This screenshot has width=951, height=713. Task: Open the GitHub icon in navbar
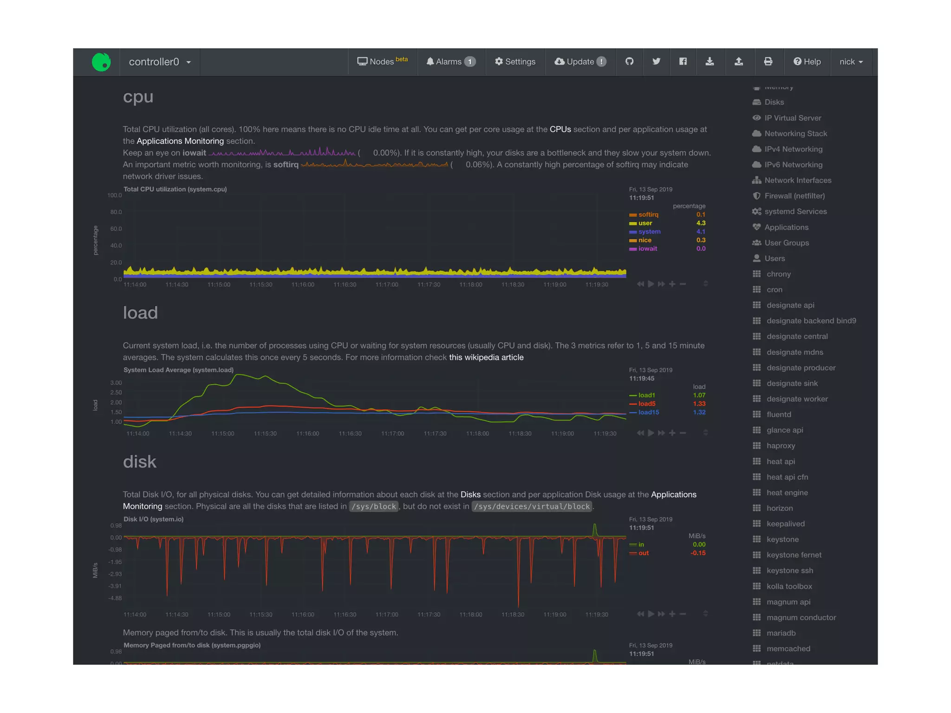pos(629,62)
